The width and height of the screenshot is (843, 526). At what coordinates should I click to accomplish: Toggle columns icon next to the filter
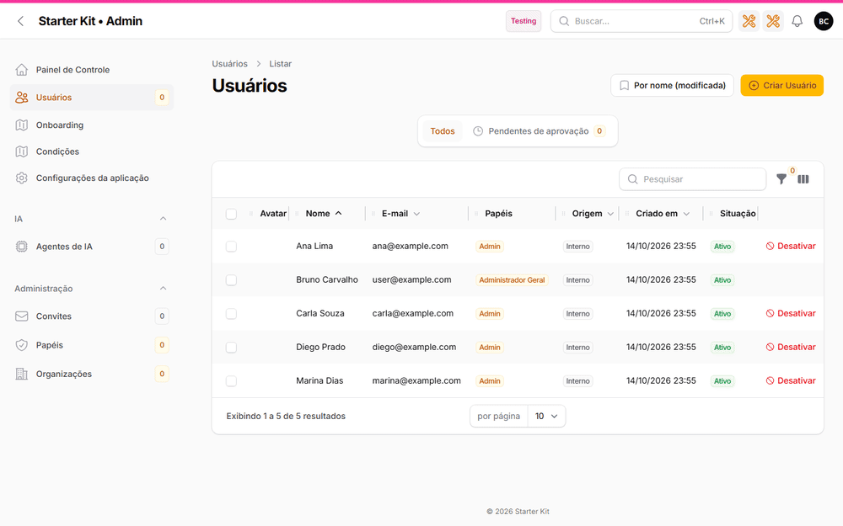tap(803, 179)
